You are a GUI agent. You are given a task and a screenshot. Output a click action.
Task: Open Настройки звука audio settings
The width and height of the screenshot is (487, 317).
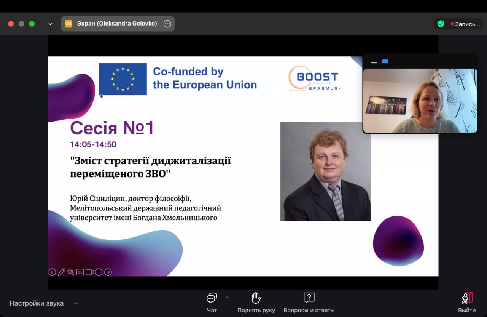(x=37, y=303)
